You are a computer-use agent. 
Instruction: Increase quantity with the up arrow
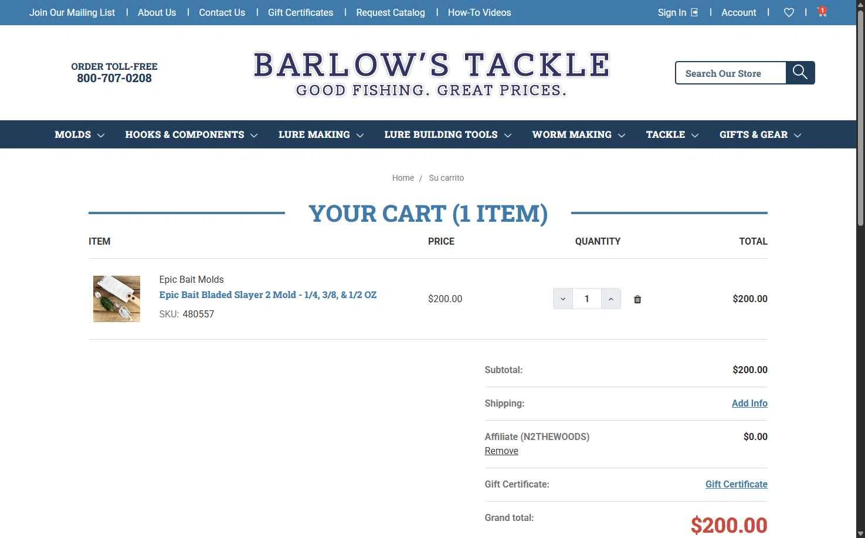click(x=611, y=299)
